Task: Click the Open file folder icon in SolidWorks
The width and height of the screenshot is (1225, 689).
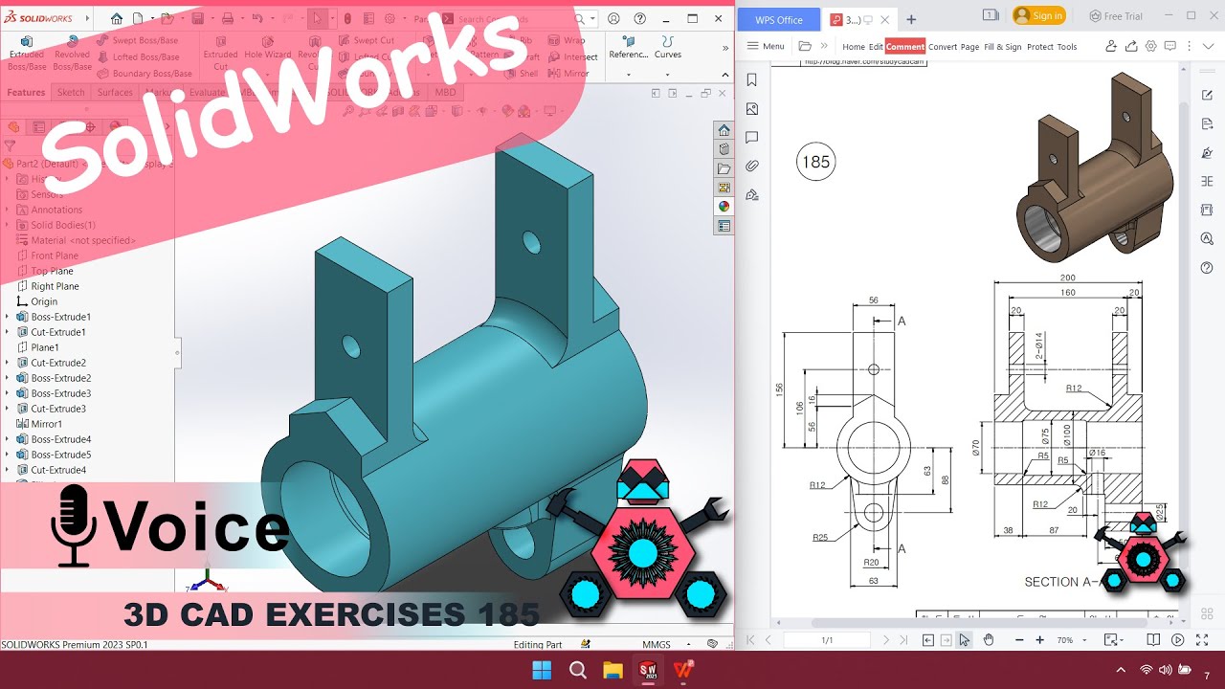Action: point(167,18)
